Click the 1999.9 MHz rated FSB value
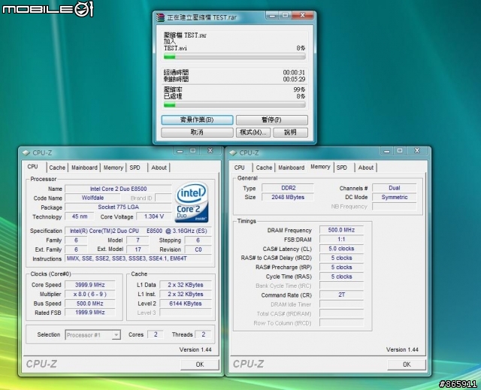Viewport: 481px width, 390px height. 90,313
